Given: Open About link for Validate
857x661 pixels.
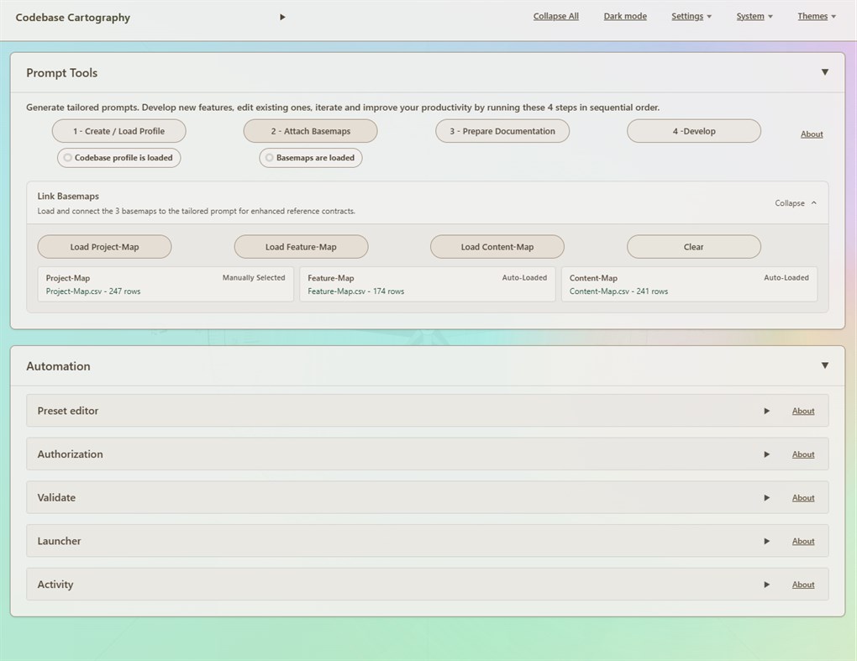Looking at the screenshot, I should pyautogui.click(x=803, y=498).
